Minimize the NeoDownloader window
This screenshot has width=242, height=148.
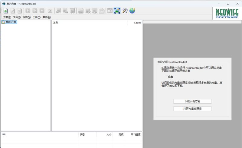click(x=219, y=4)
